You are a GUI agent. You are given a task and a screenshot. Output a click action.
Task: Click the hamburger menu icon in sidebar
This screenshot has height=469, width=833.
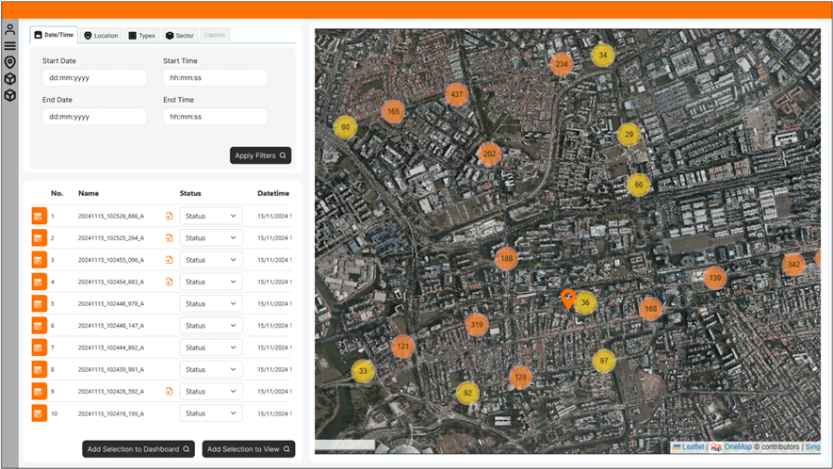pos(9,45)
